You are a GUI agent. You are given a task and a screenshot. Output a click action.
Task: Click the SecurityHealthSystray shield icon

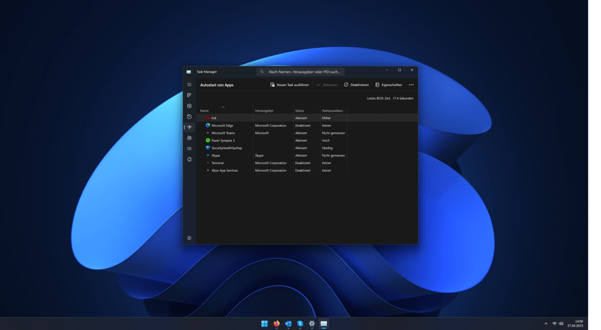click(x=208, y=148)
